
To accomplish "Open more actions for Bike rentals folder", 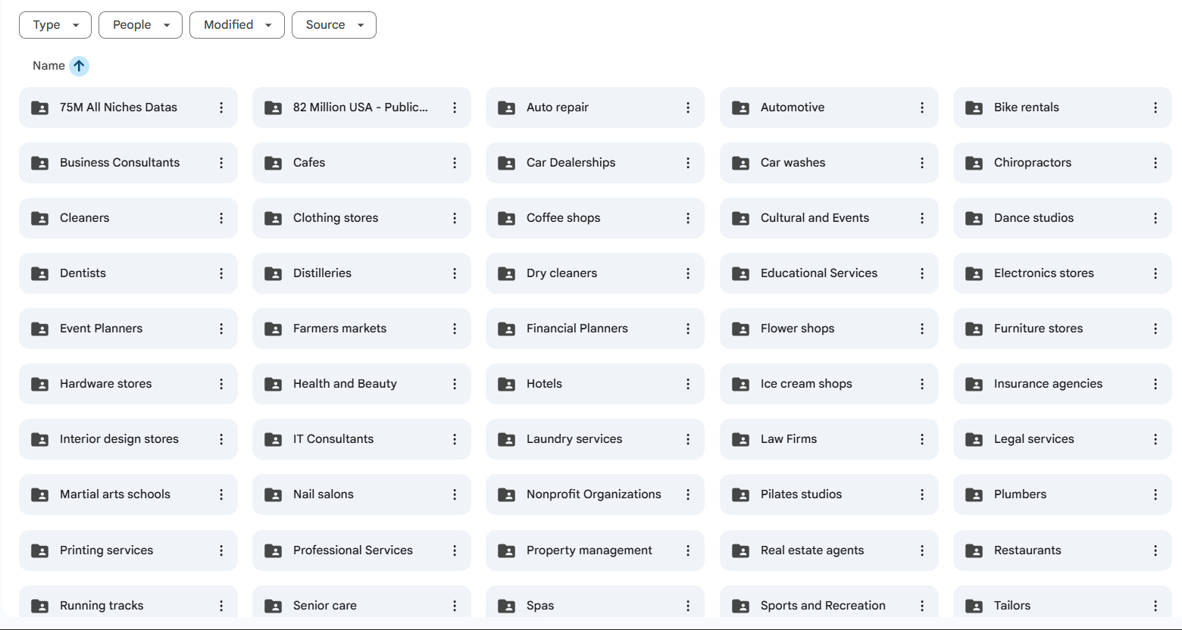I will click(x=1155, y=108).
